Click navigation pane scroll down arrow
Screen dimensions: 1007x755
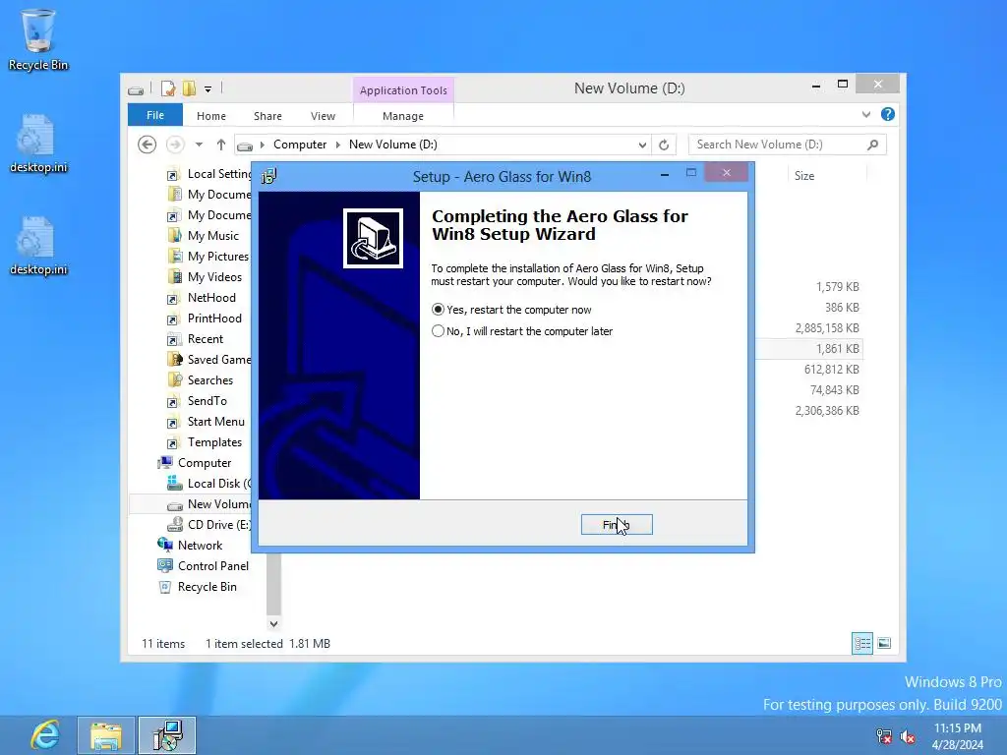273,623
